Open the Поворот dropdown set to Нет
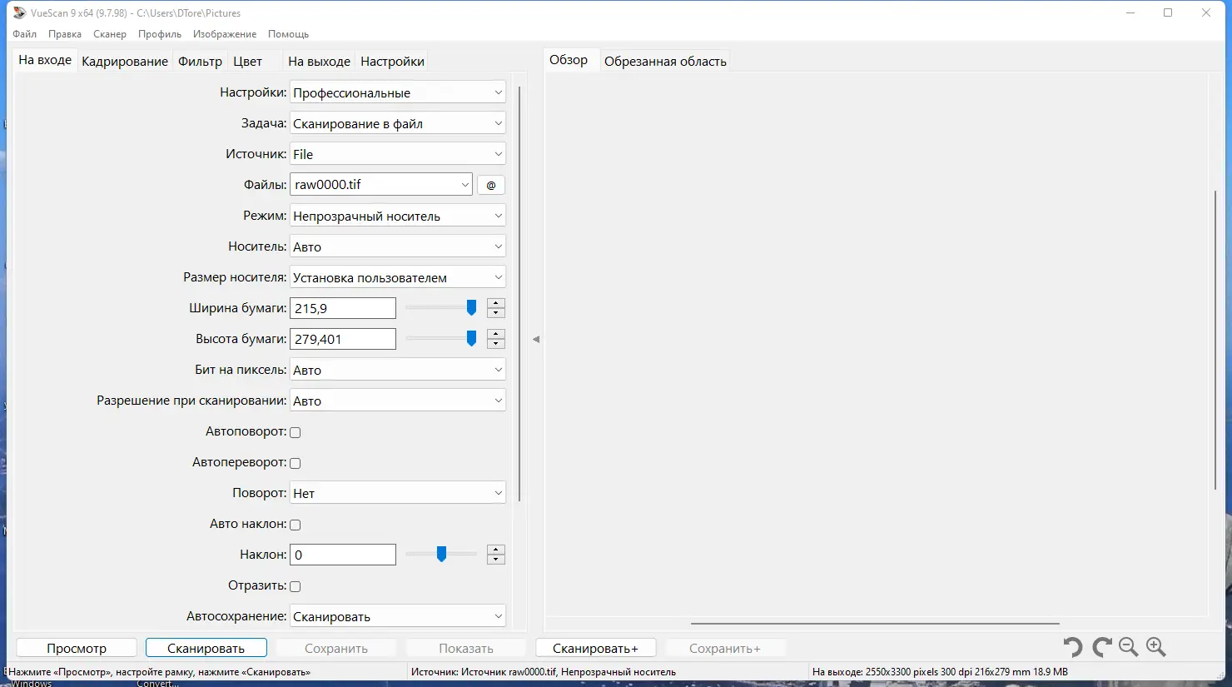Screen dimensions: 1232x687 [x=398, y=493]
